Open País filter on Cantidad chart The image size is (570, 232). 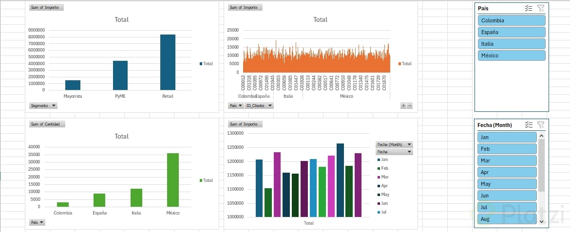point(37,222)
